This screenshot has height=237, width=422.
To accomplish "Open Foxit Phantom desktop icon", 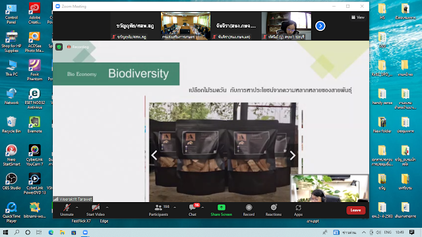I will [x=34, y=70].
